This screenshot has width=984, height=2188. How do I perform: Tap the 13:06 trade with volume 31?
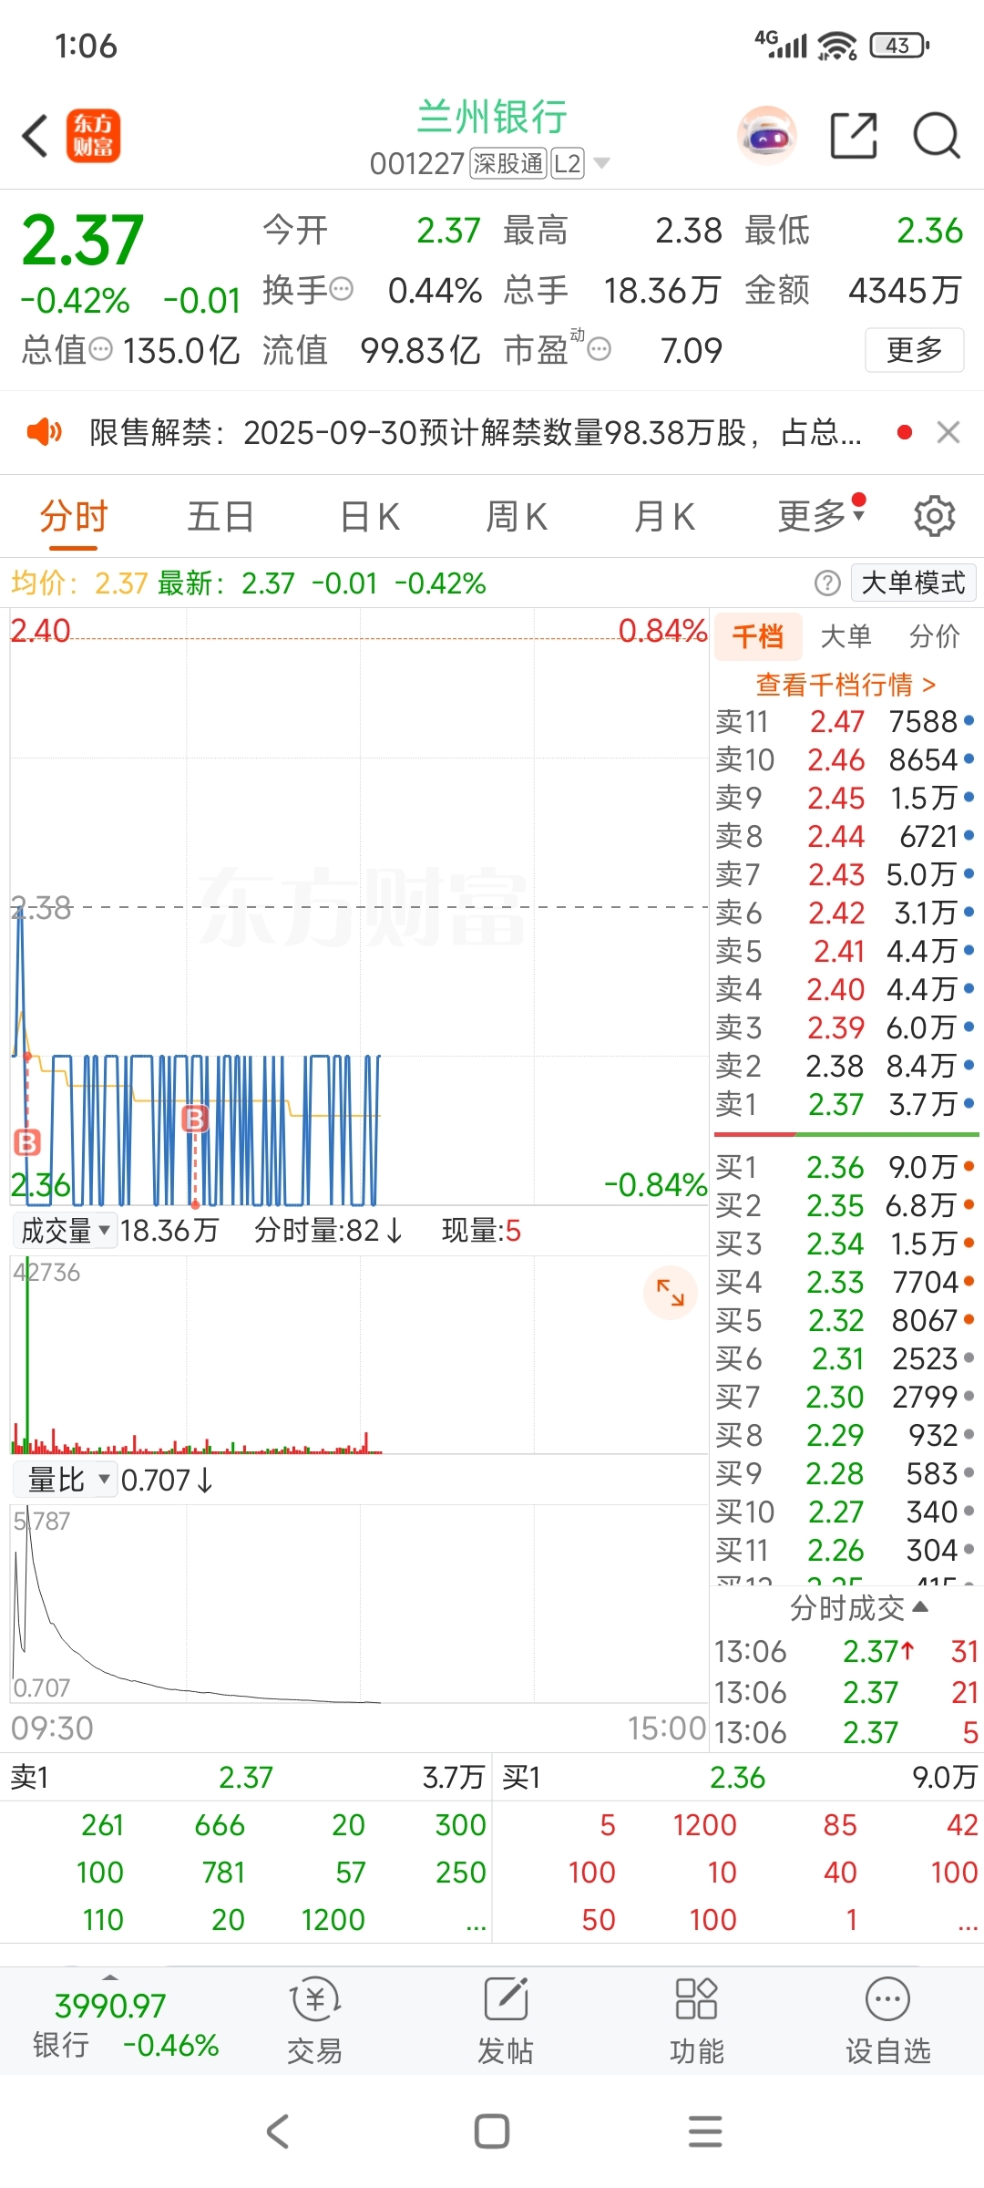pos(846,1651)
